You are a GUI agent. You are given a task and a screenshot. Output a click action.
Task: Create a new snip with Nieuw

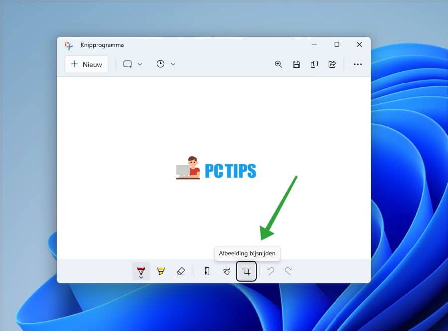coord(86,64)
